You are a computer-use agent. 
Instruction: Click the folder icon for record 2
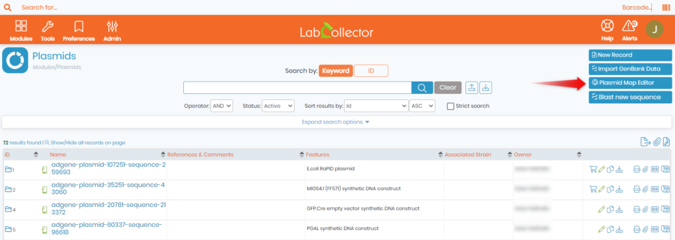click(8, 189)
